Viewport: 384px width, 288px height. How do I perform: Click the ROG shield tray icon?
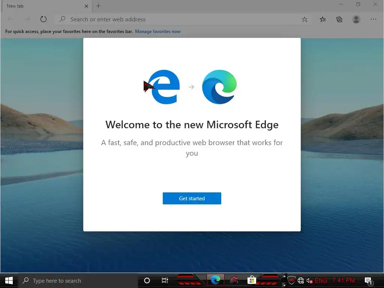point(291,280)
